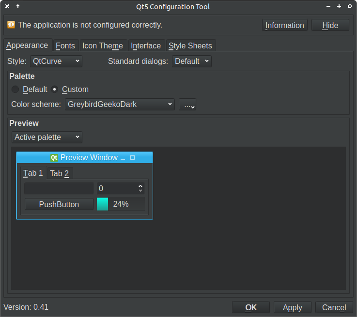Hide the configuration warning message

pyautogui.click(x=330, y=25)
